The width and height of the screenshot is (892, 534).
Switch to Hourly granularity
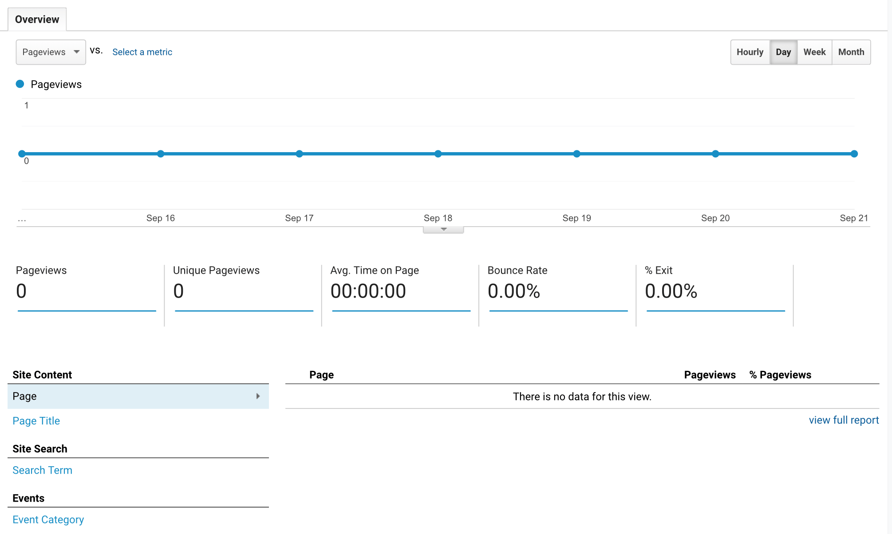coord(750,52)
